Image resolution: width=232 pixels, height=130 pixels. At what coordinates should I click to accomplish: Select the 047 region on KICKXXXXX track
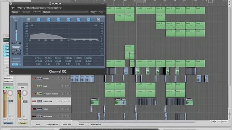[x=124, y=101]
